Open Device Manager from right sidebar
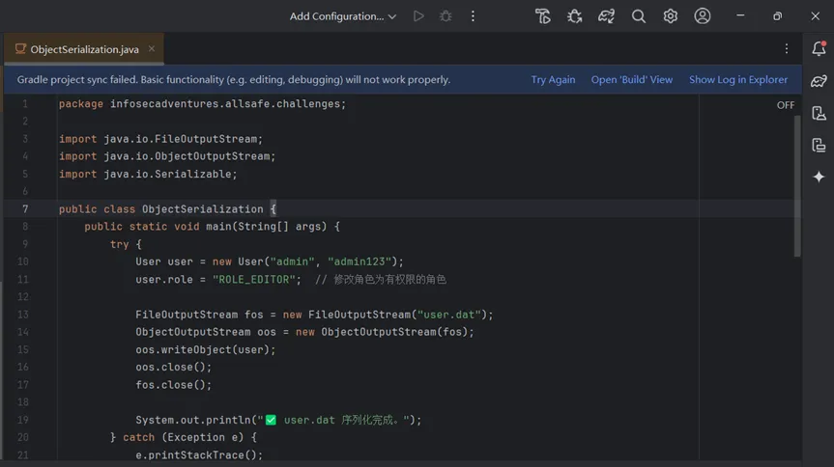The height and width of the screenshot is (467, 834). point(819,113)
